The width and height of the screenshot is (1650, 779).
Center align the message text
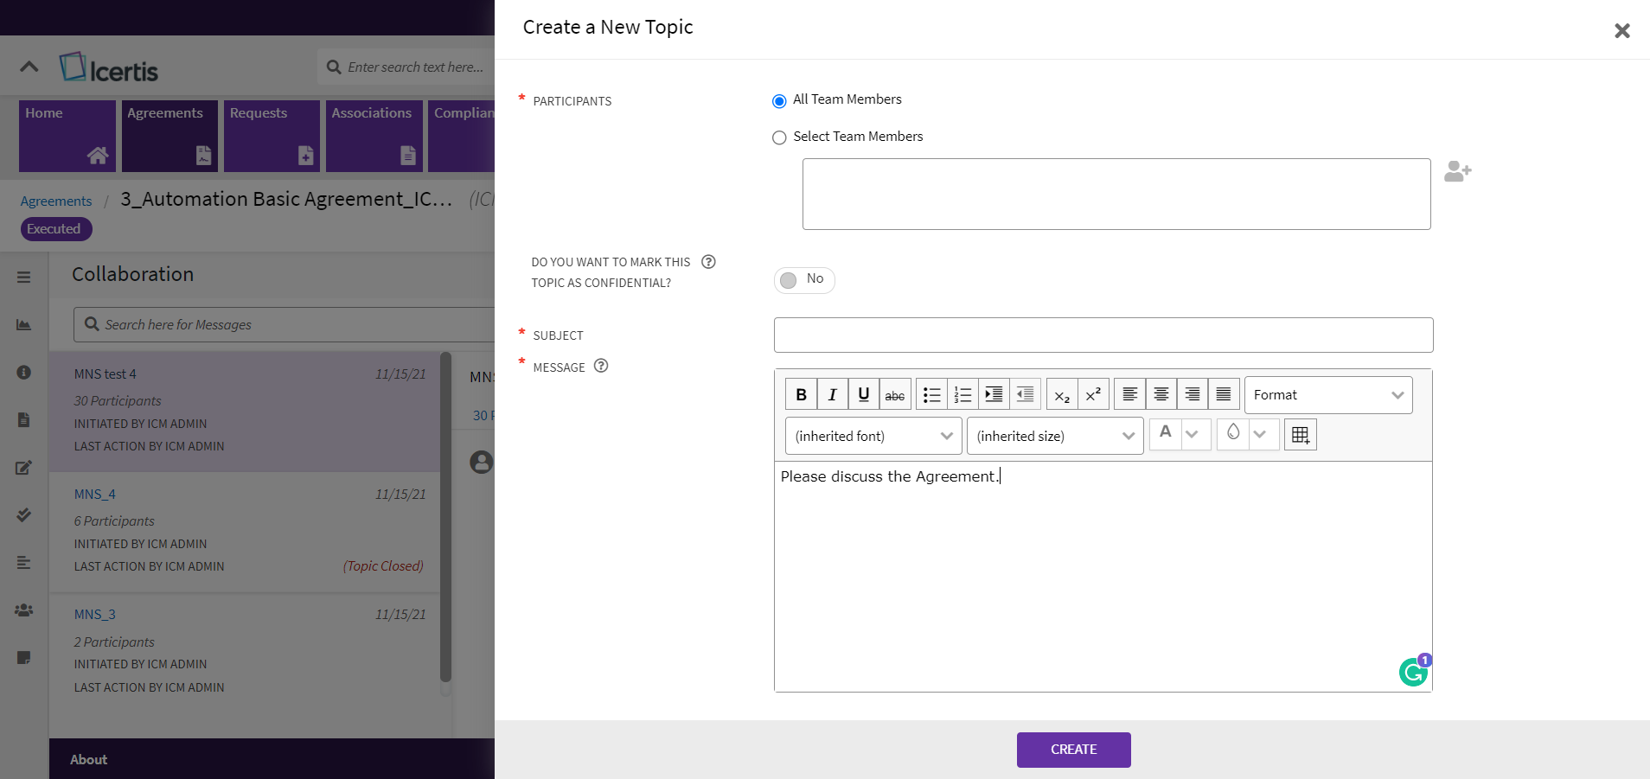(1161, 395)
